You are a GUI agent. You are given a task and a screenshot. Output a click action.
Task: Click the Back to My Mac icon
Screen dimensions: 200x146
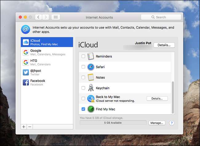point(91,99)
